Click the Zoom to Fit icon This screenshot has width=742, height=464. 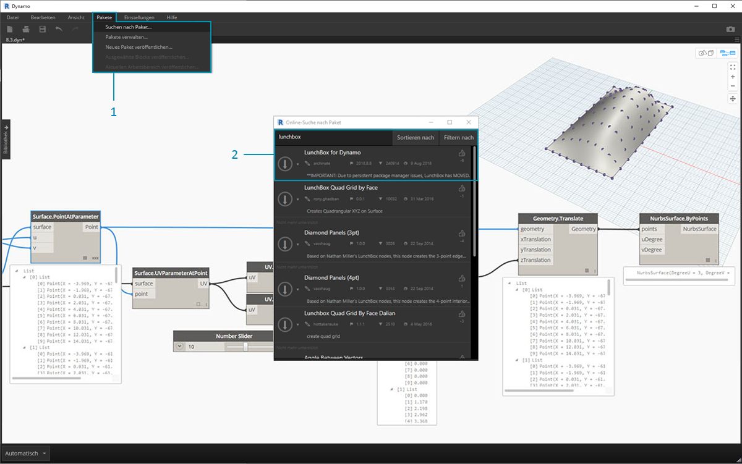tap(733, 67)
